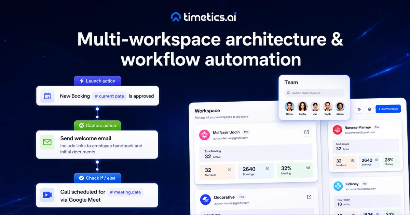
Task: Select Rajsh's avatar in Team panel
Action: [x=328, y=106]
